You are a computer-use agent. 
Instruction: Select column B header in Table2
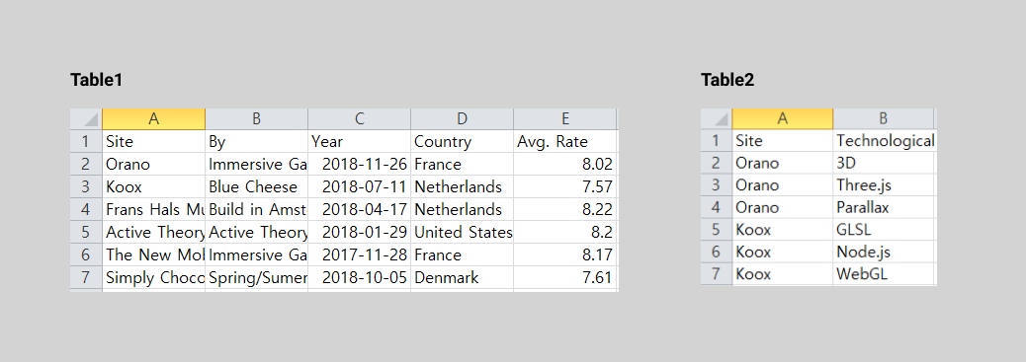[884, 119]
